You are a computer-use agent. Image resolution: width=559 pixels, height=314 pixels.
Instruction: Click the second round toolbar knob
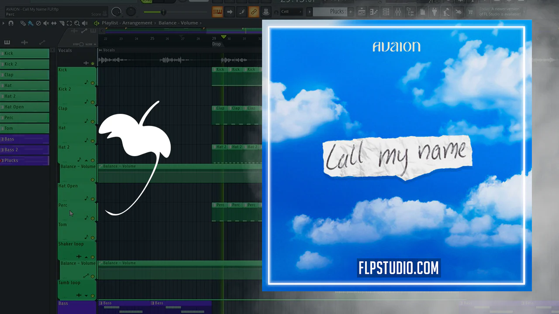pos(131,12)
